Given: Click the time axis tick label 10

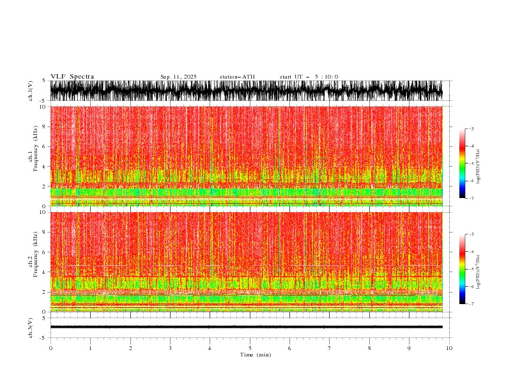Looking at the screenshot, I should click(449, 348).
